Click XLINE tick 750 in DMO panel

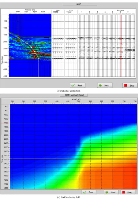tap(135, 101)
